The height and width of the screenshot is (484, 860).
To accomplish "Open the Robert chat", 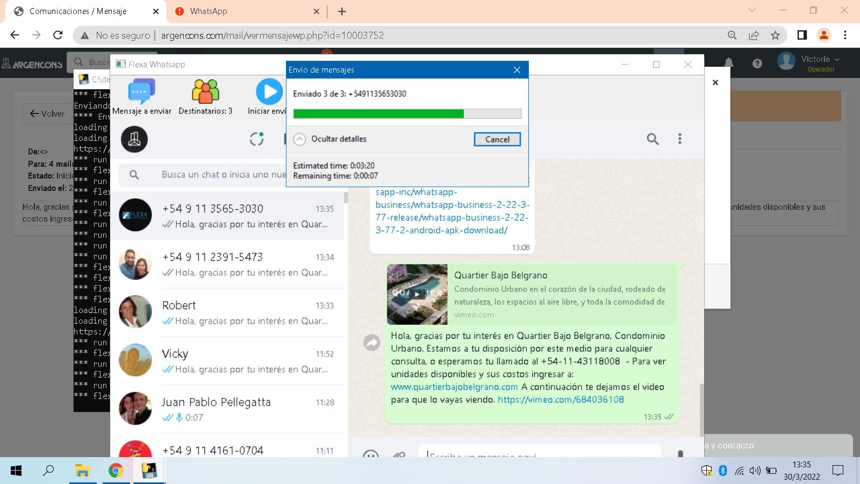I will pos(227,312).
